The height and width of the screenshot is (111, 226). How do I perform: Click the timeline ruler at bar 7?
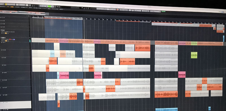47,17
